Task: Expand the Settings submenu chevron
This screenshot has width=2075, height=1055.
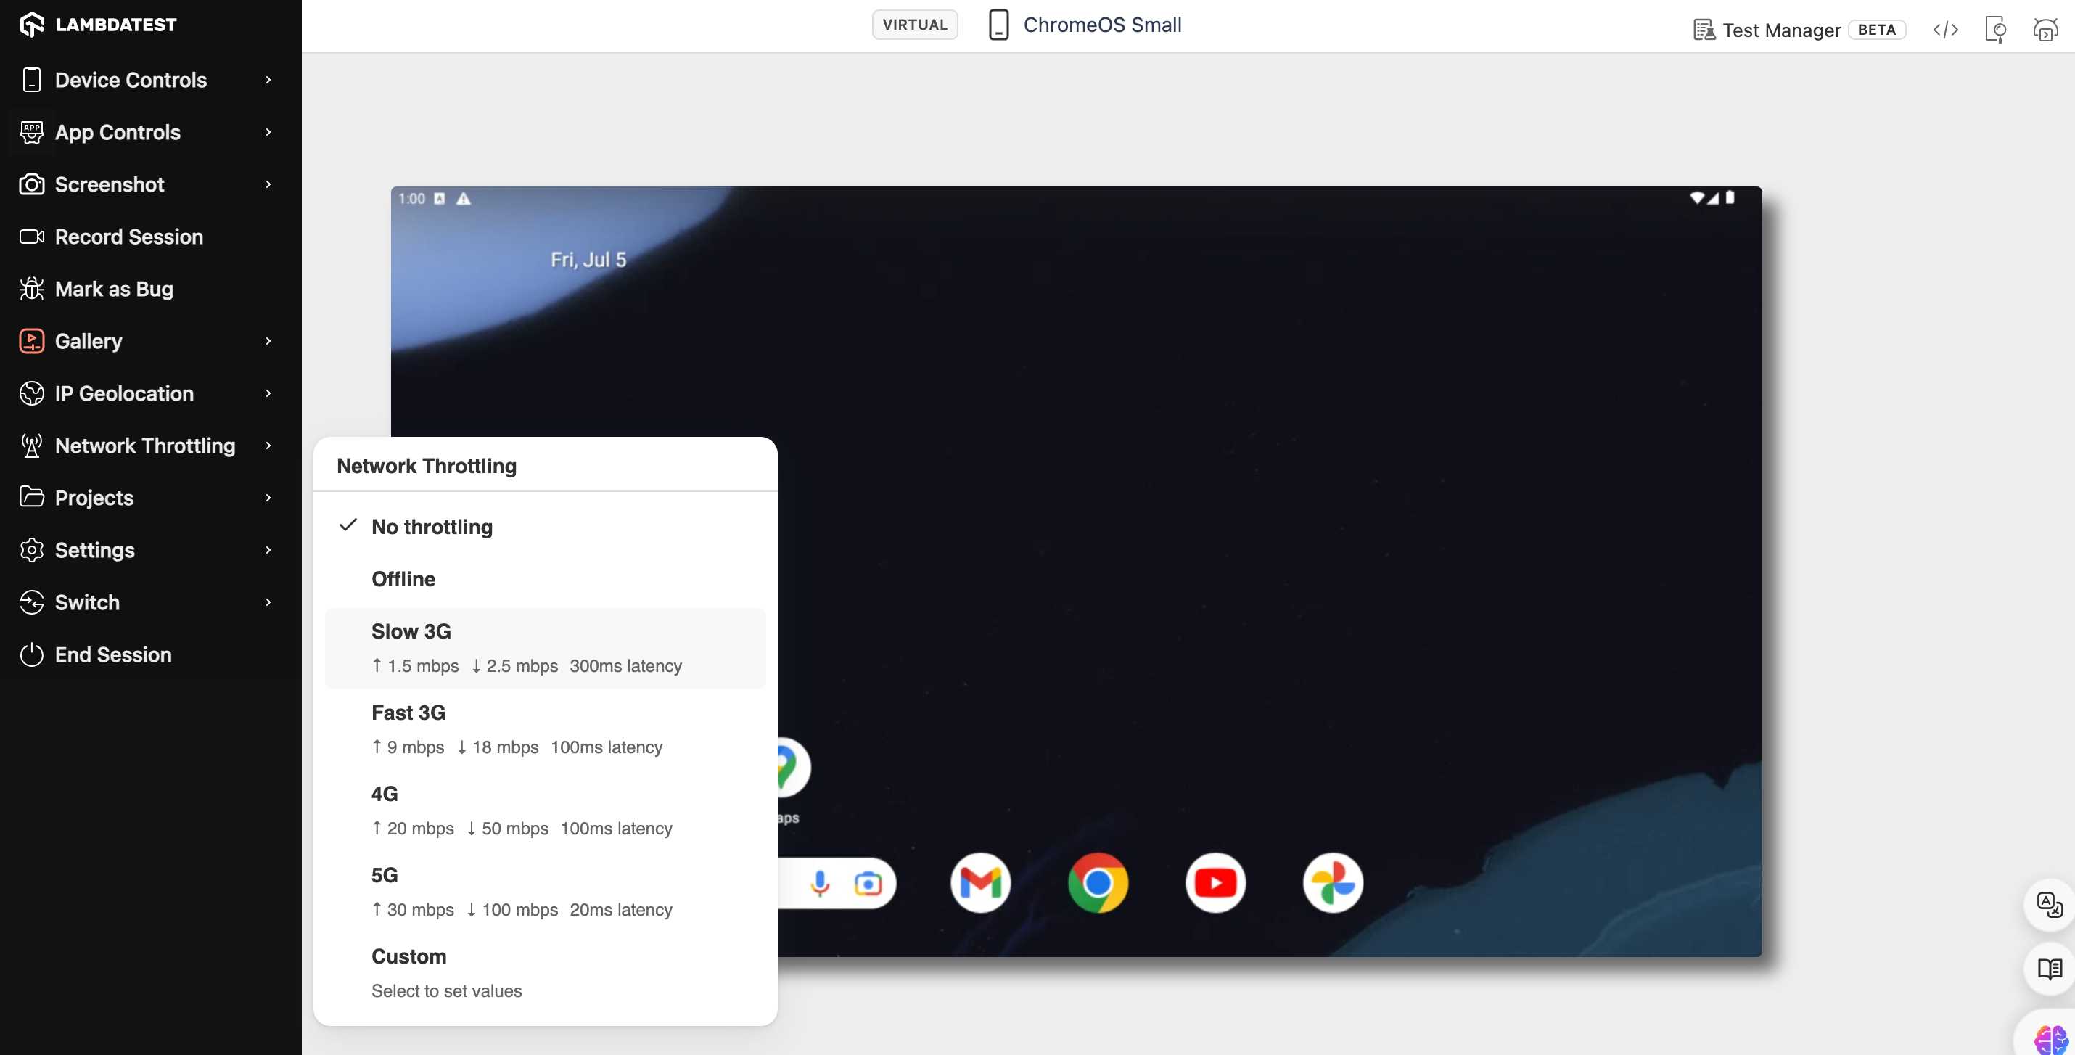Action: coord(268,550)
